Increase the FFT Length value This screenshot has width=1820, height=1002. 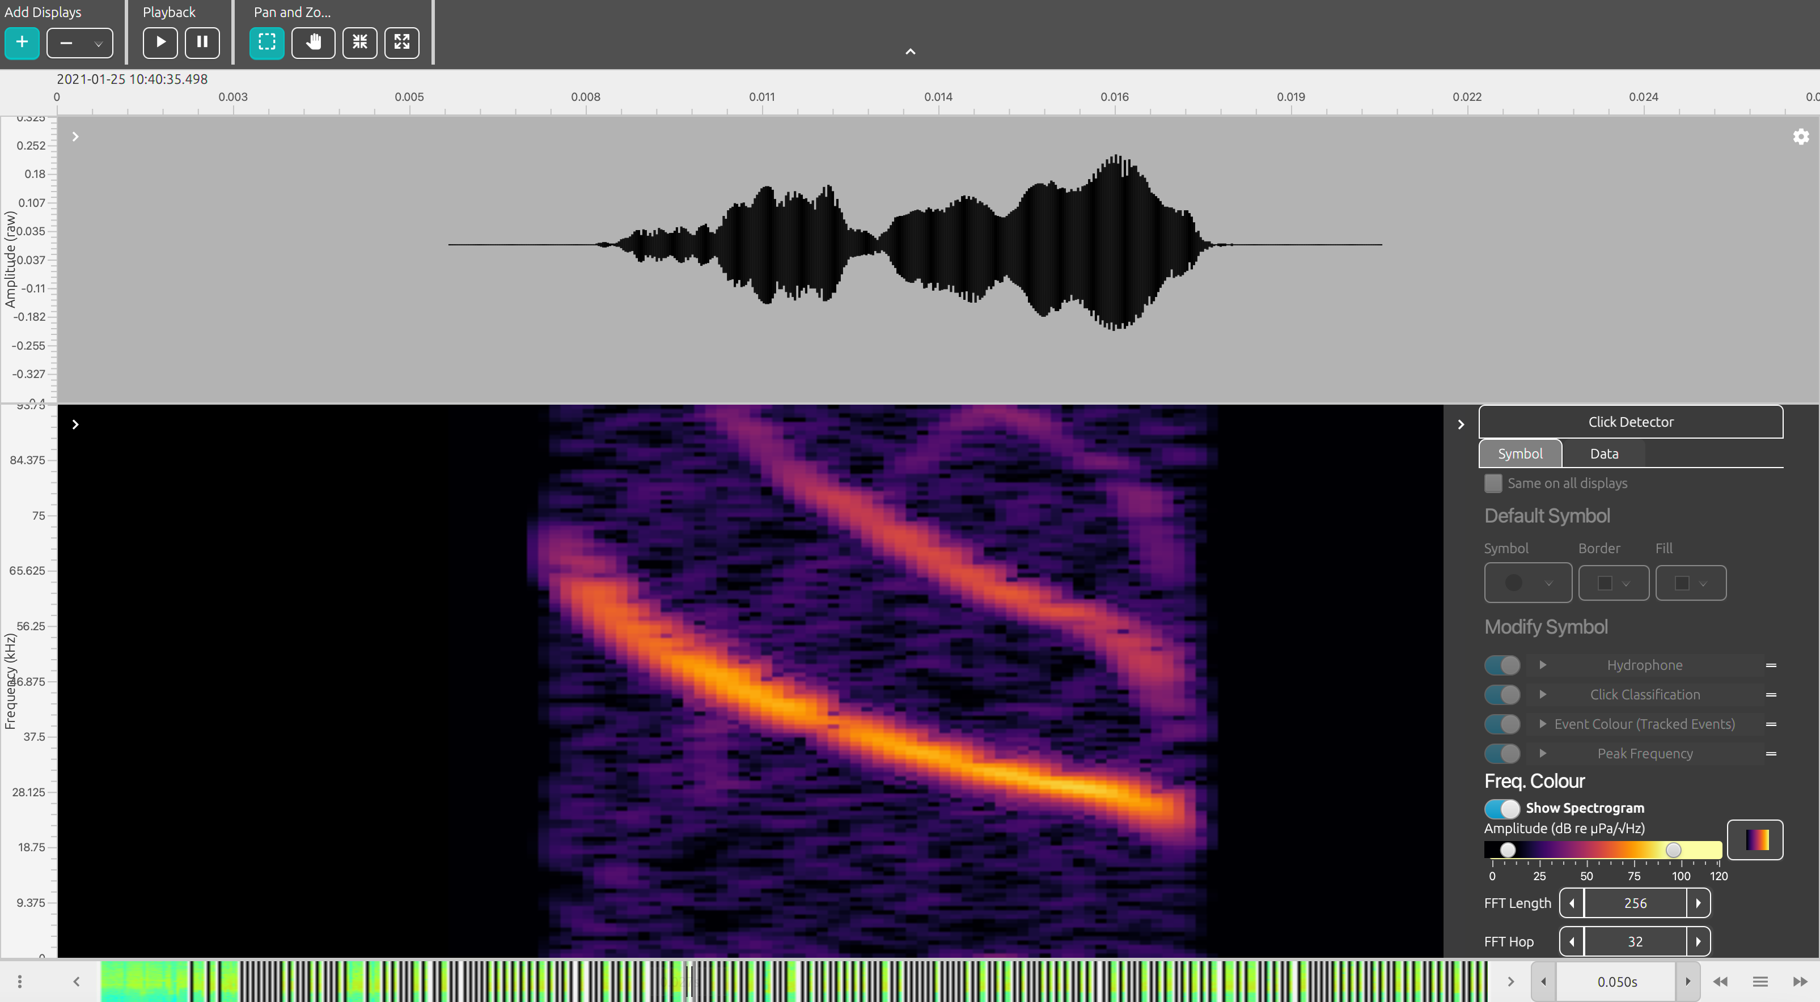click(1699, 903)
